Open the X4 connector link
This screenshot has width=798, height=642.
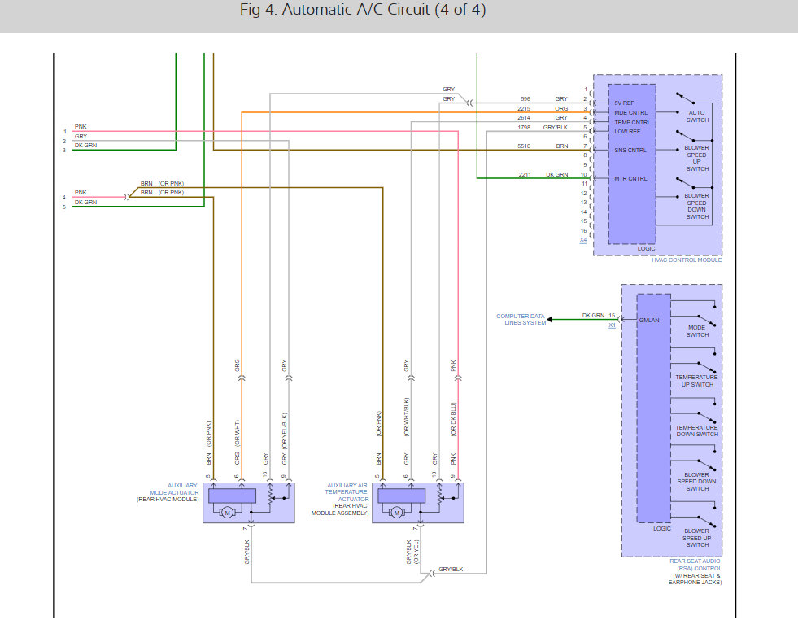(582, 240)
